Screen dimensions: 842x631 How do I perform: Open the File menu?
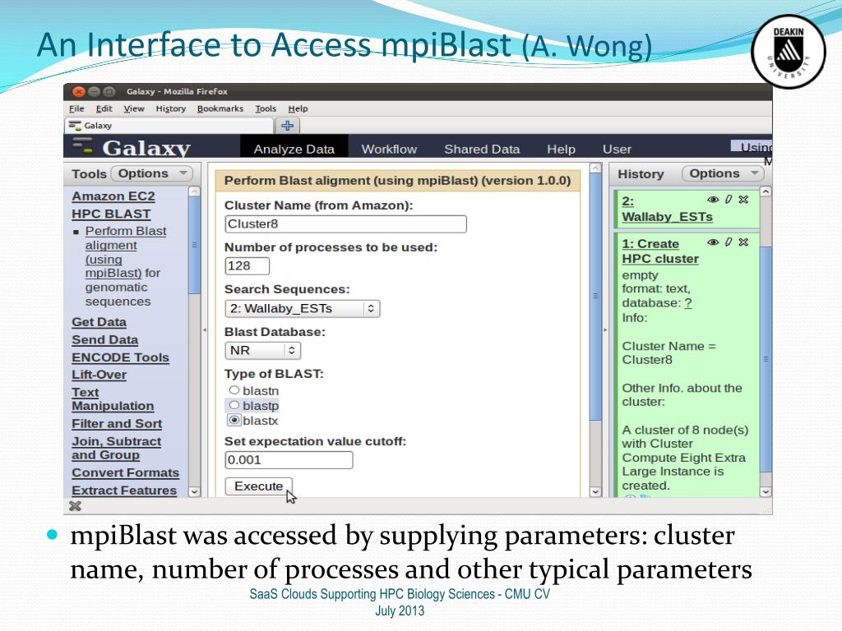[x=76, y=108]
